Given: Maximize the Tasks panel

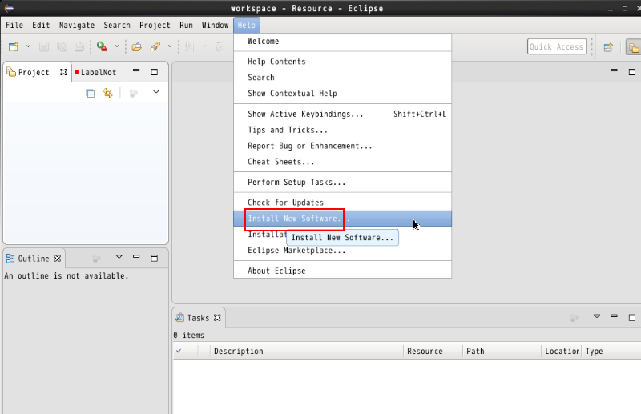Looking at the screenshot, I should pos(632,318).
